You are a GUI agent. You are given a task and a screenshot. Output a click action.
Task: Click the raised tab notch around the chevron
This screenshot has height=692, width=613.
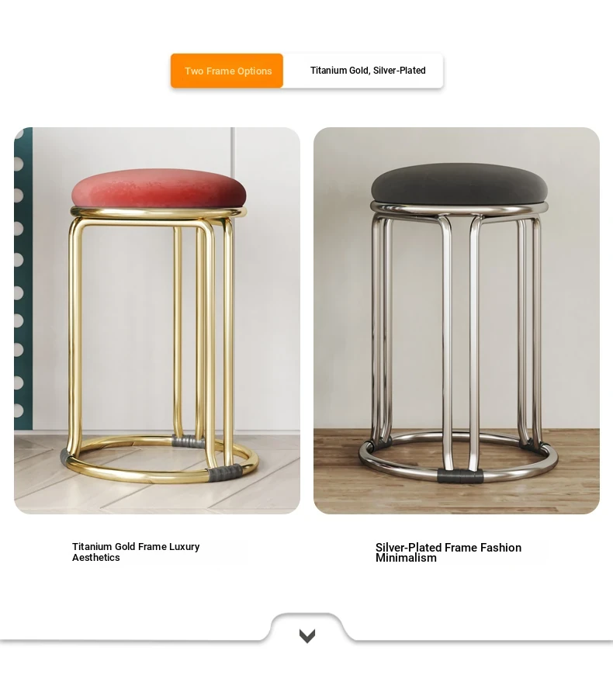(x=307, y=627)
